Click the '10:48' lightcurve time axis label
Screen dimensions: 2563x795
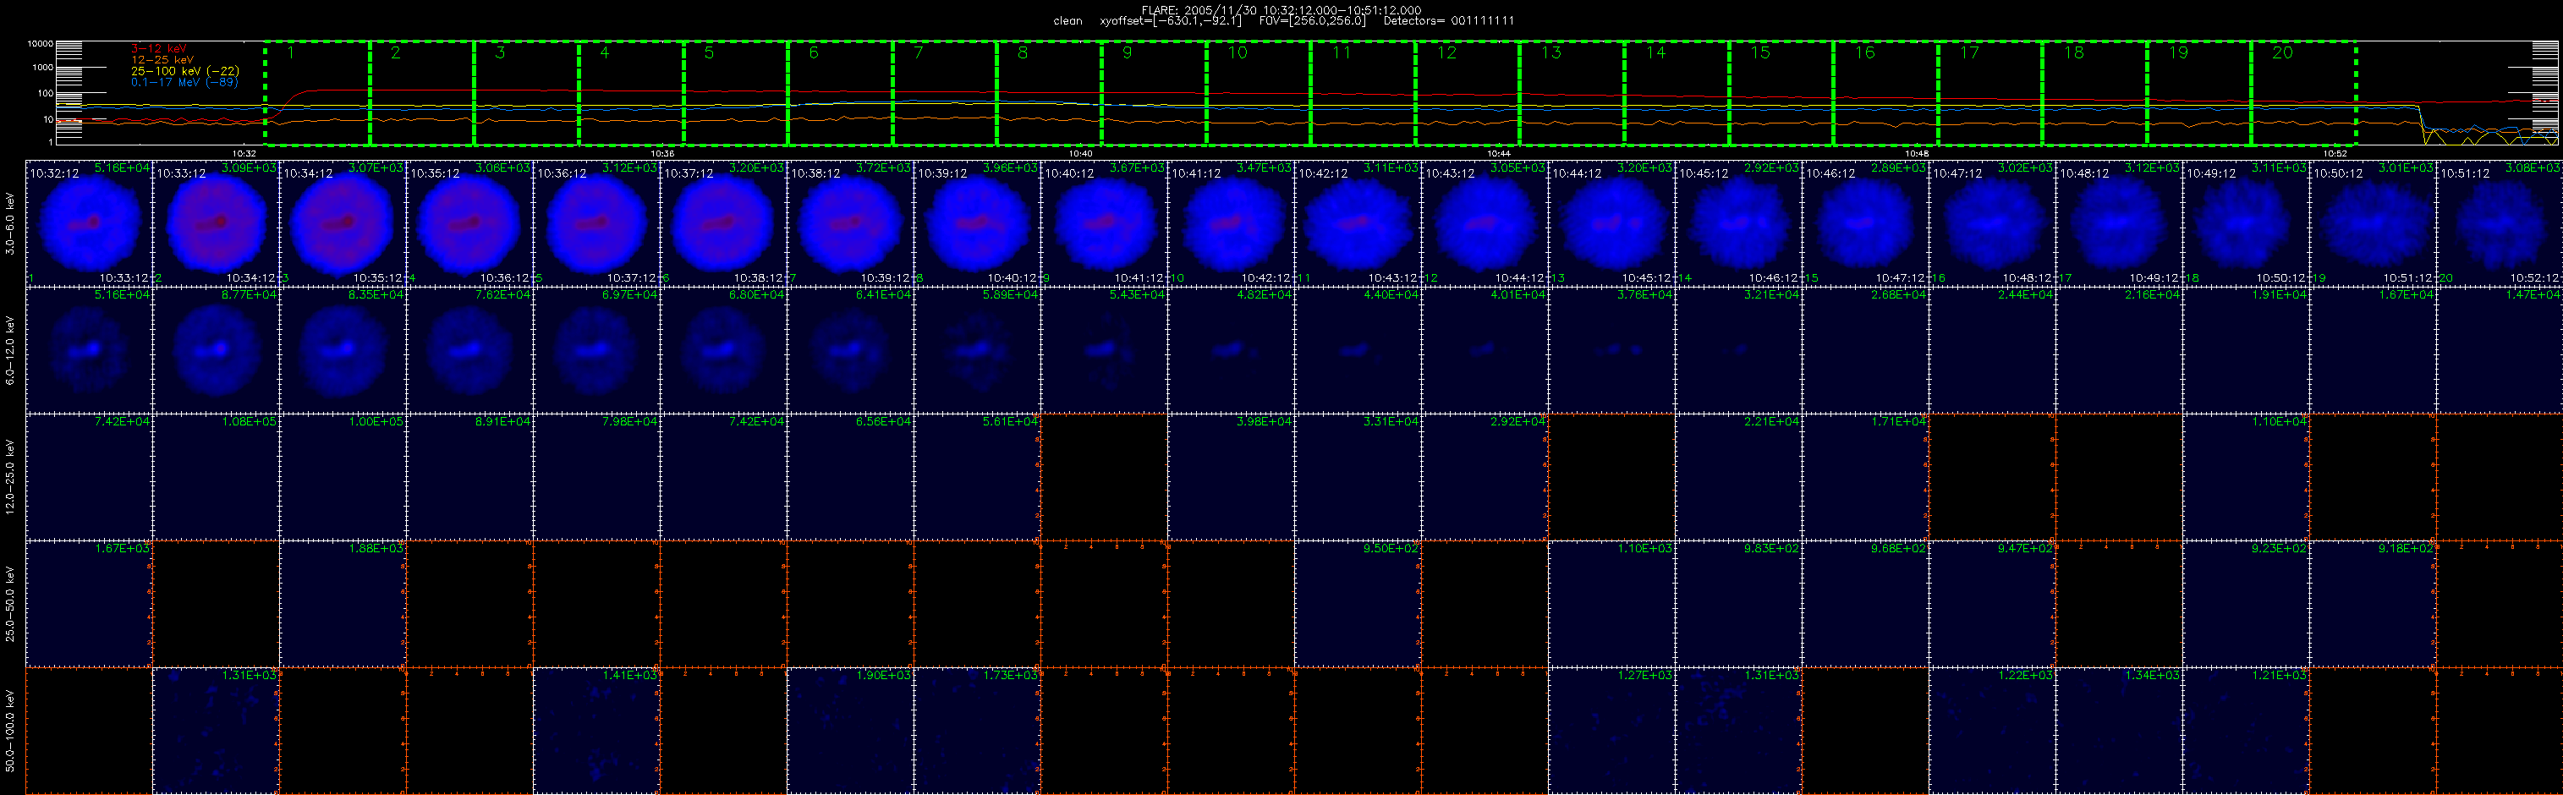tap(1916, 153)
